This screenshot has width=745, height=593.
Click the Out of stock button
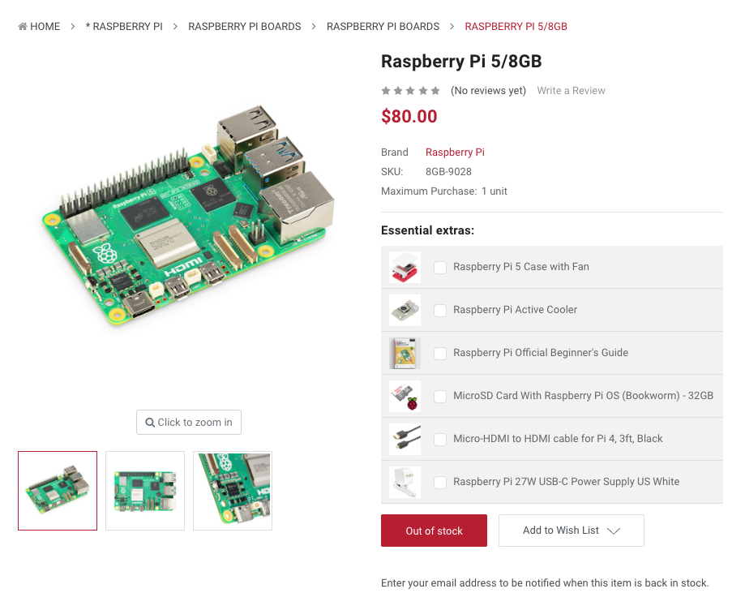pyautogui.click(x=434, y=531)
